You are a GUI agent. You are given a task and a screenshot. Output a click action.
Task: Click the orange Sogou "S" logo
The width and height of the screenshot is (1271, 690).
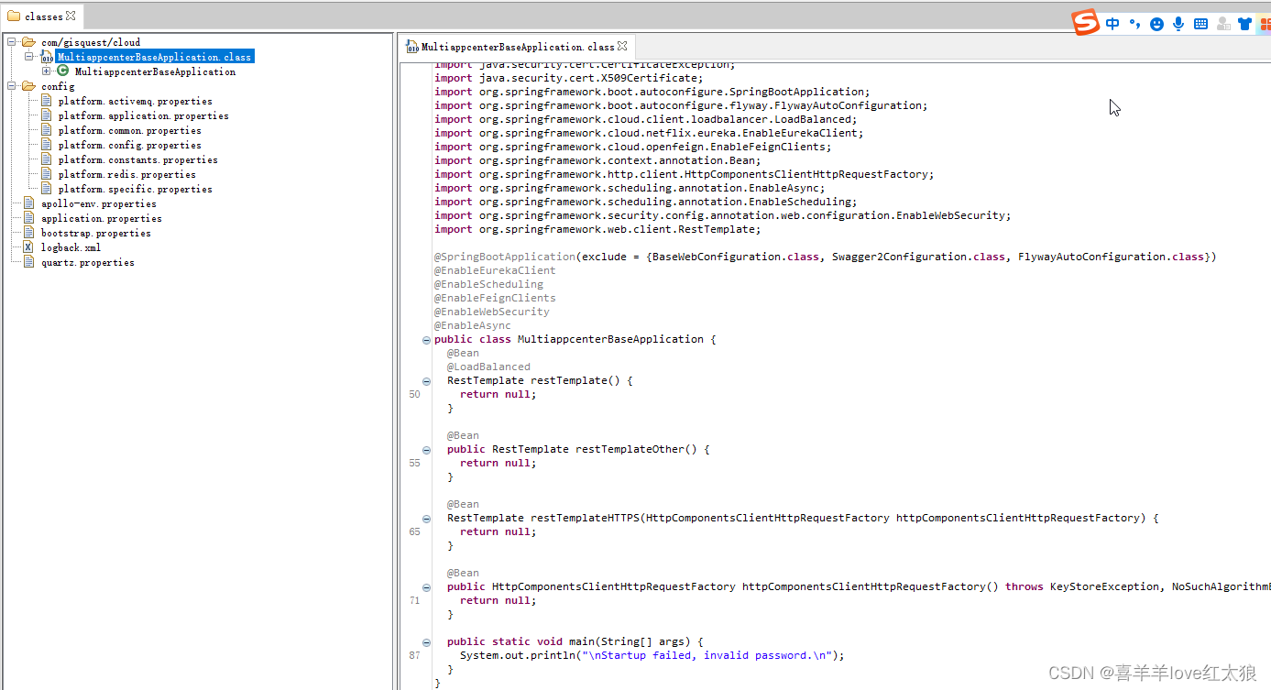[x=1084, y=23]
